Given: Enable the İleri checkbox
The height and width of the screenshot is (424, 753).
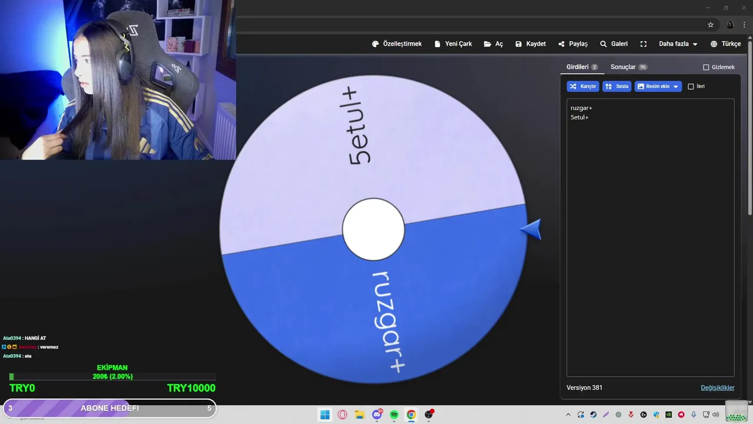Looking at the screenshot, I should click(691, 86).
